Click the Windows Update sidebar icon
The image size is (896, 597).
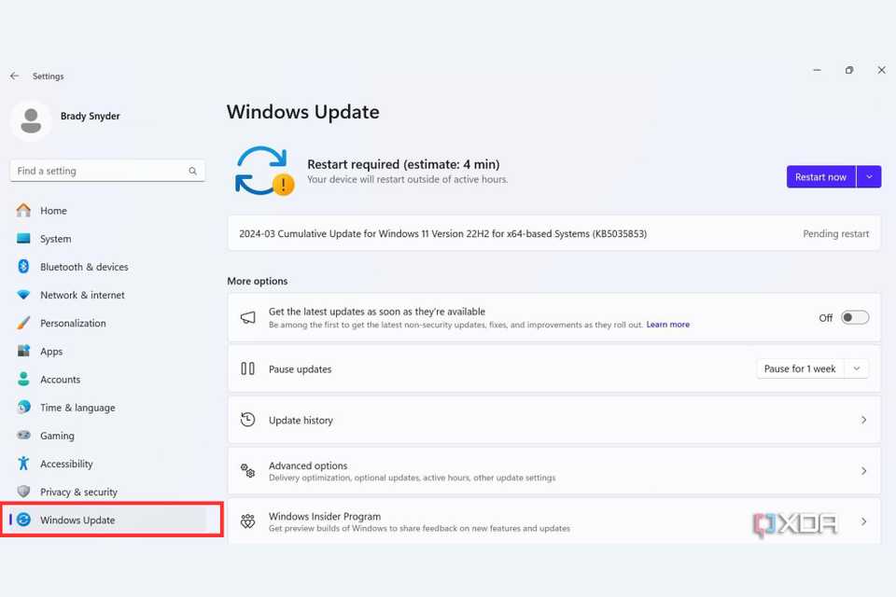(x=23, y=520)
